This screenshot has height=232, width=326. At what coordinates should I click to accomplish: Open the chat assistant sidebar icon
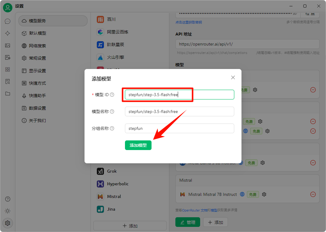point(8,21)
